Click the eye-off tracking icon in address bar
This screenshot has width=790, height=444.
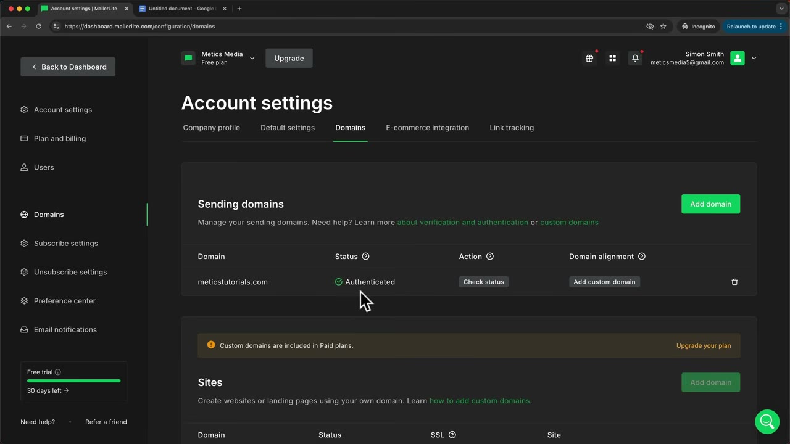click(x=650, y=27)
